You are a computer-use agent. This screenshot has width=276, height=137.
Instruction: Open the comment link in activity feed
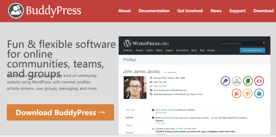[x=167, y=118]
